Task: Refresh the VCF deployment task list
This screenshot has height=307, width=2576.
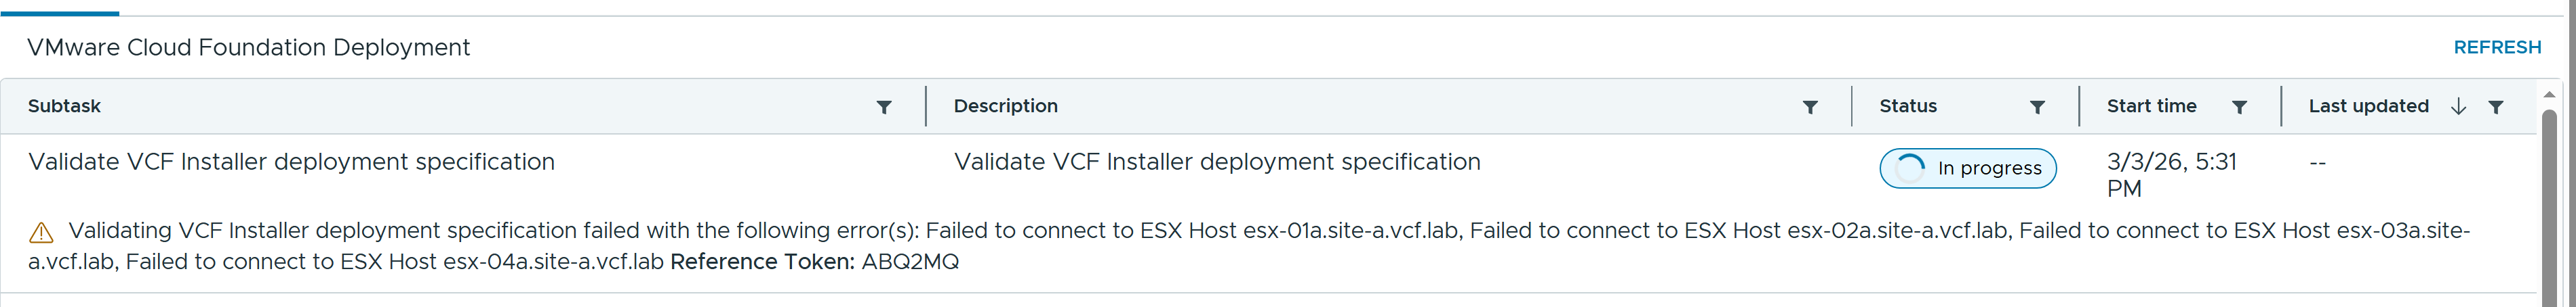Action: pos(2496,47)
